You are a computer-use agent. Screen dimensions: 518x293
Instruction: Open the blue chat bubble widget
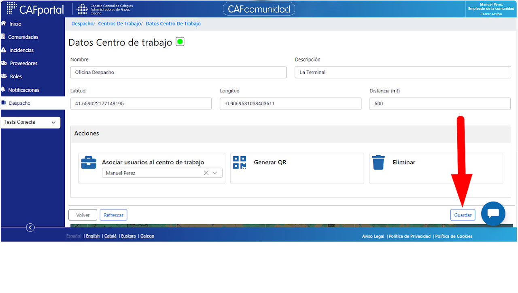point(493,214)
